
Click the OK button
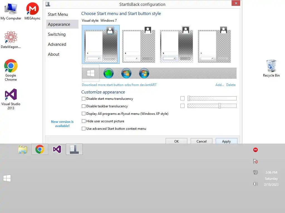(176, 141)
